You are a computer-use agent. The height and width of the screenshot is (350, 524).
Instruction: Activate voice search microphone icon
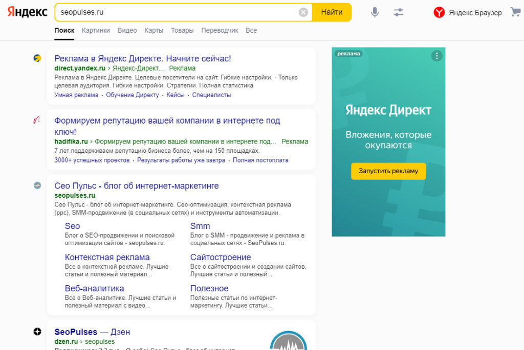(x=375, y=12)
